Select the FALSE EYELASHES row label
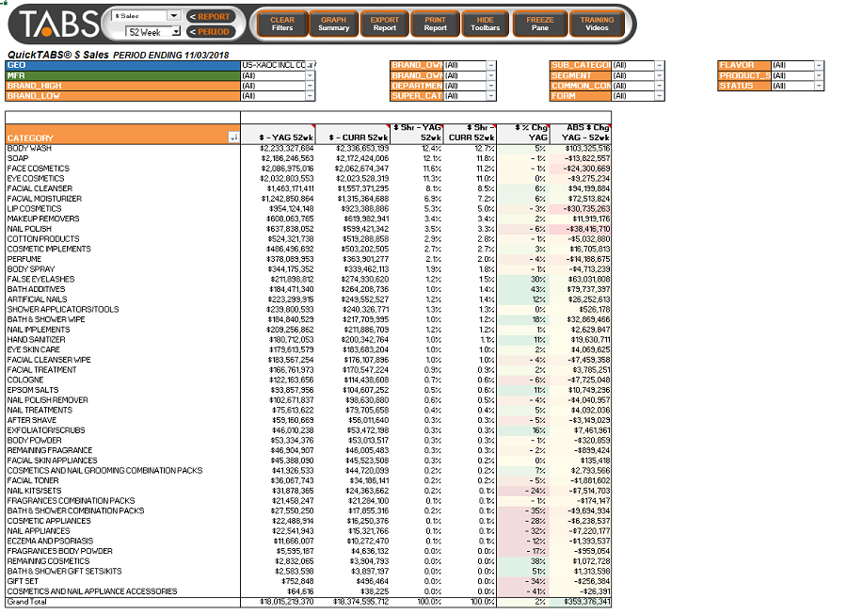This screenshot has width=847, height=615. (x=41, y=280)
